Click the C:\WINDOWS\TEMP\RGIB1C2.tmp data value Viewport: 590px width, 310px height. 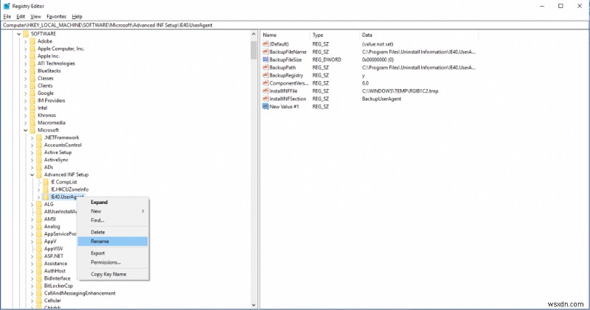400,91
